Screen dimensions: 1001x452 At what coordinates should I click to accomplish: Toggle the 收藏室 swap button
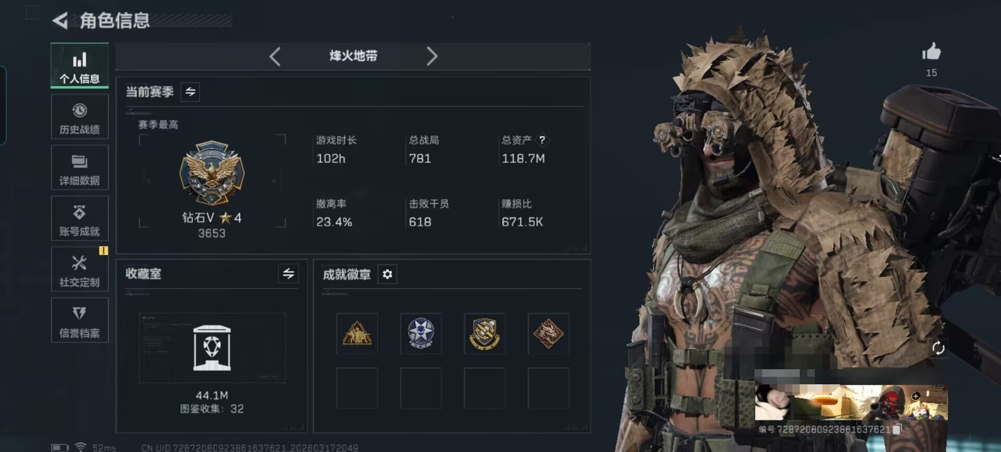[288, 274]
